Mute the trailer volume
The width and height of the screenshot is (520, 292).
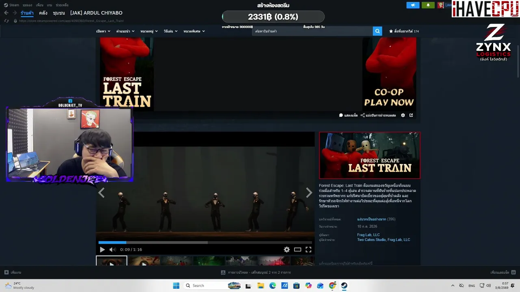[113, 250]
